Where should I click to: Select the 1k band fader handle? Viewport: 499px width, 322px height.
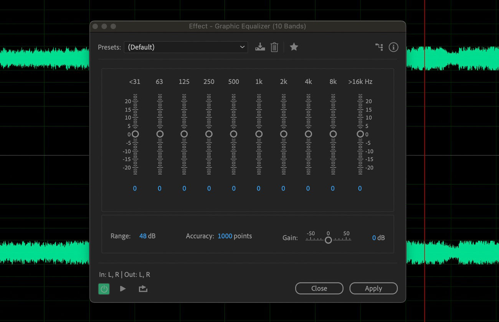258,134
